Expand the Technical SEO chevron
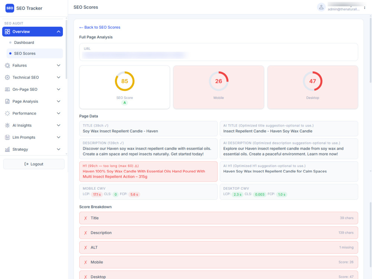The image size is (372, 279). [x=58, y=77]
